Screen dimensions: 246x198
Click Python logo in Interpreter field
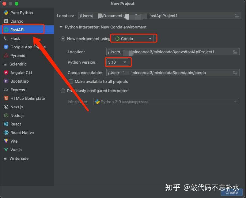[97, 102]
